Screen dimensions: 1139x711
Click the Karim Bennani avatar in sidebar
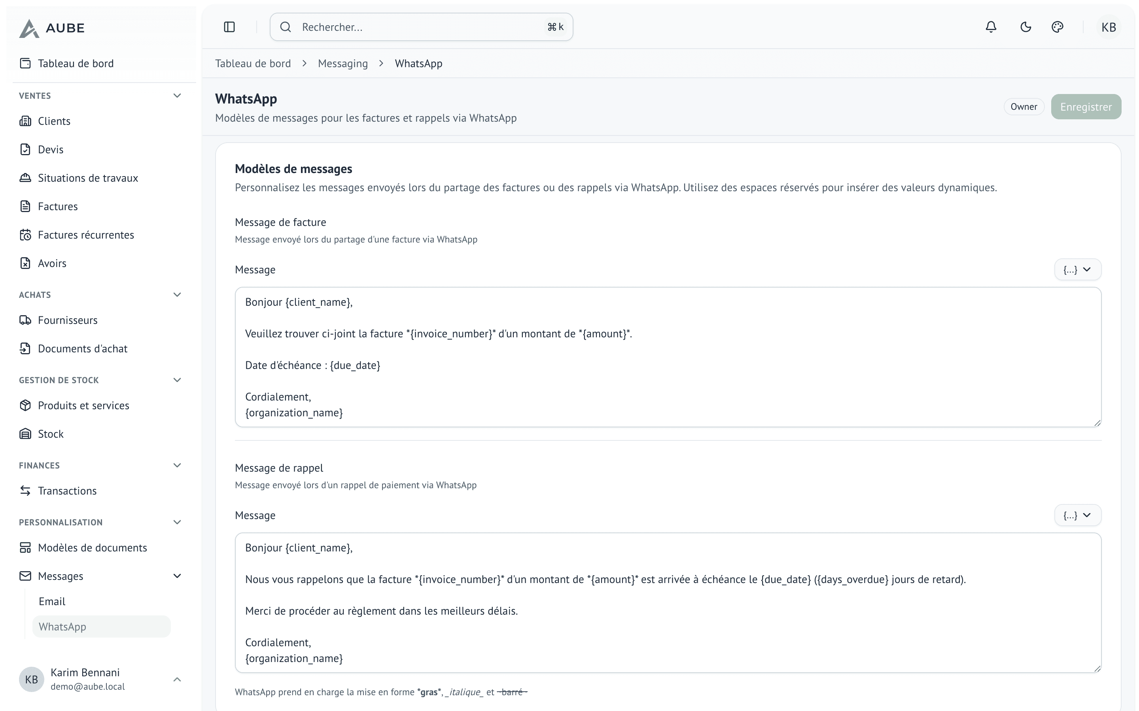[x=32, y=679]
